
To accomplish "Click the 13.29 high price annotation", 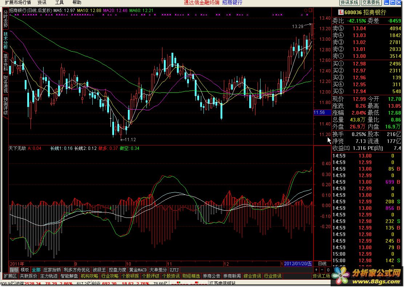I will 298,26.
